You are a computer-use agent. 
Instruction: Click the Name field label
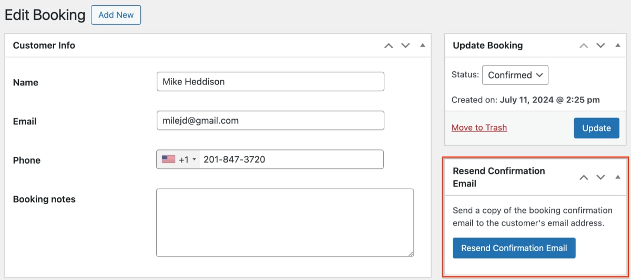tap(26, 82)
